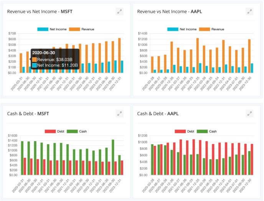
Task: Expand the Revenue vs Net Income MSFT chart
Action: [x=120, y=11]
